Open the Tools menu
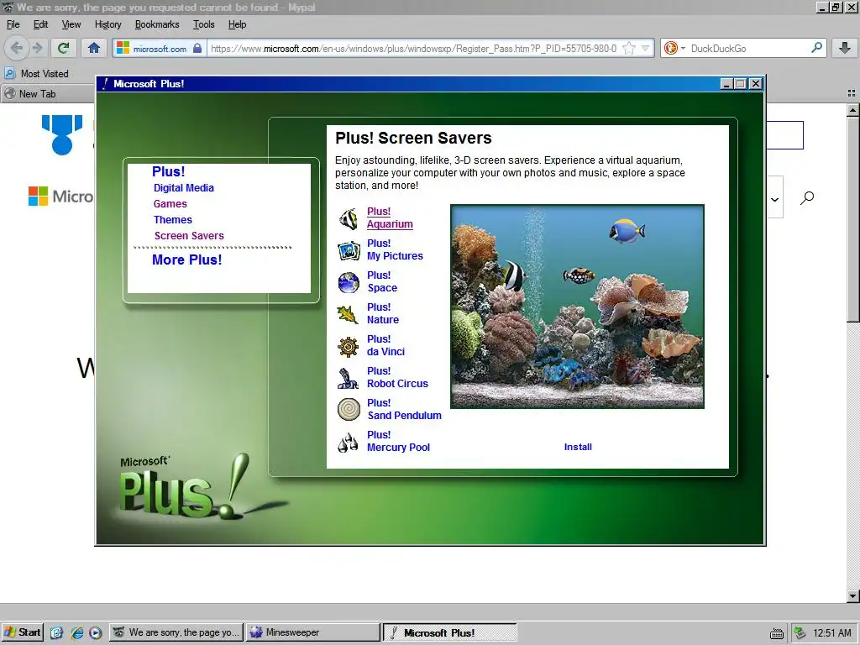 point(203,24)
